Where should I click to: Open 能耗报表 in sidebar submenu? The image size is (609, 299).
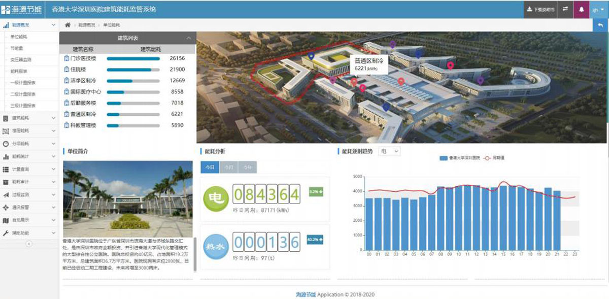point(19,71)
